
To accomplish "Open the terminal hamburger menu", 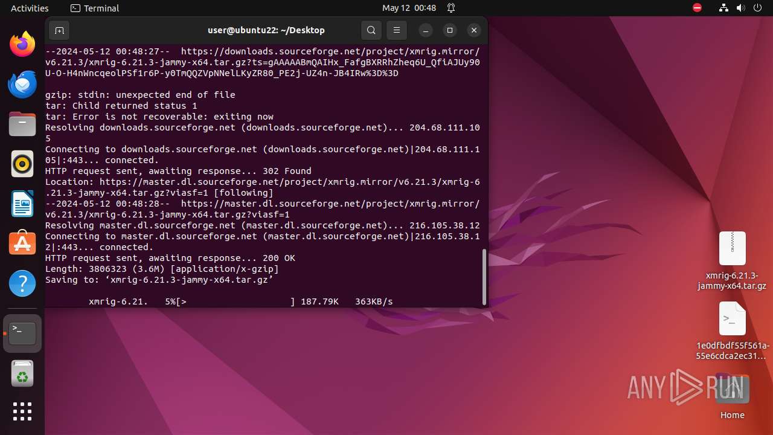I will (x=397, y=30).
